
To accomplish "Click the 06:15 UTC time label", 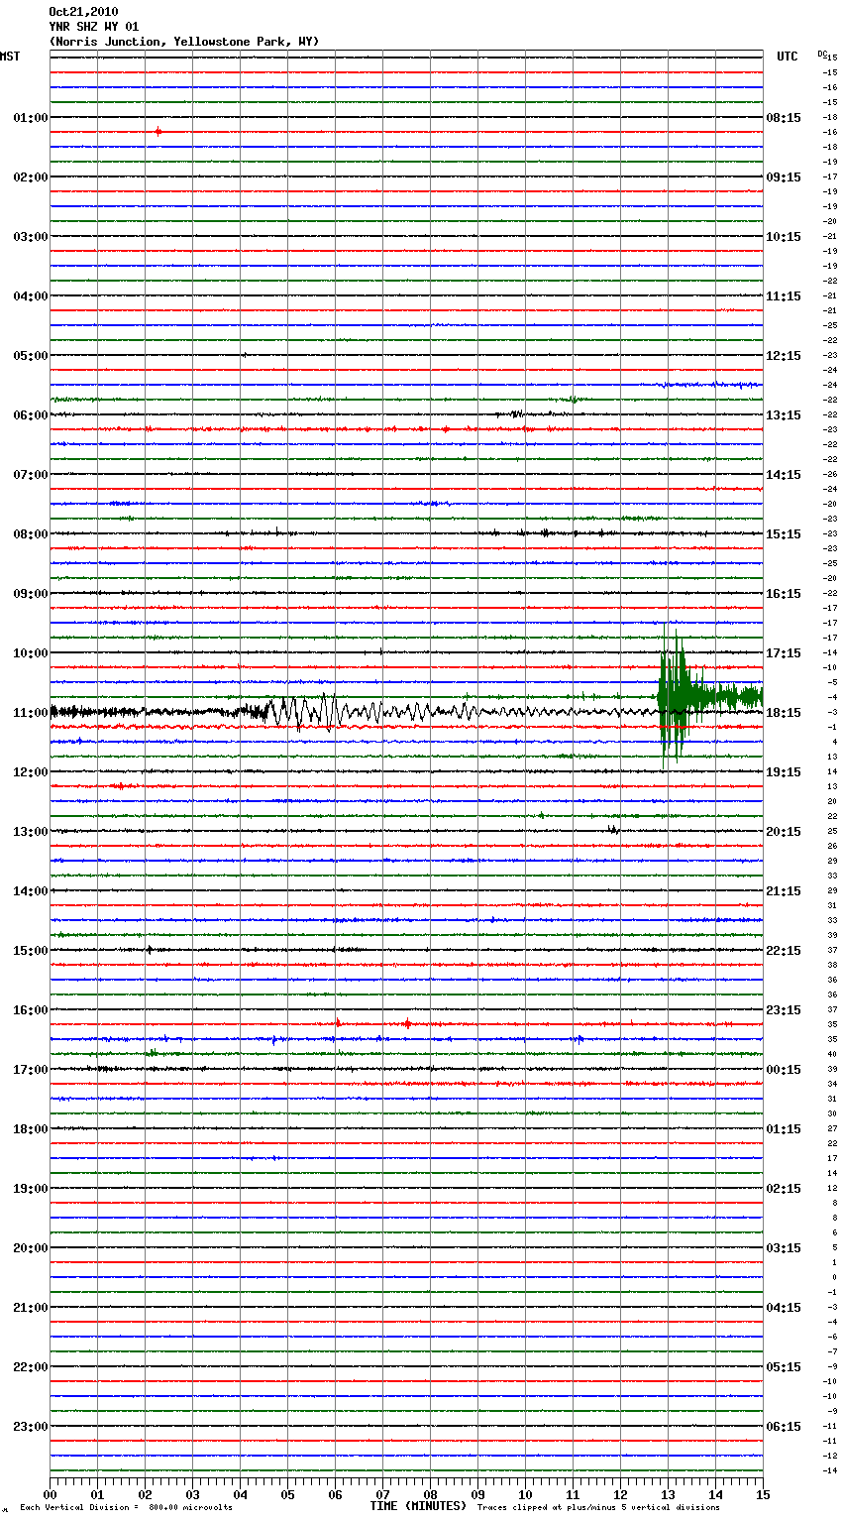I will coord(784,1427).
